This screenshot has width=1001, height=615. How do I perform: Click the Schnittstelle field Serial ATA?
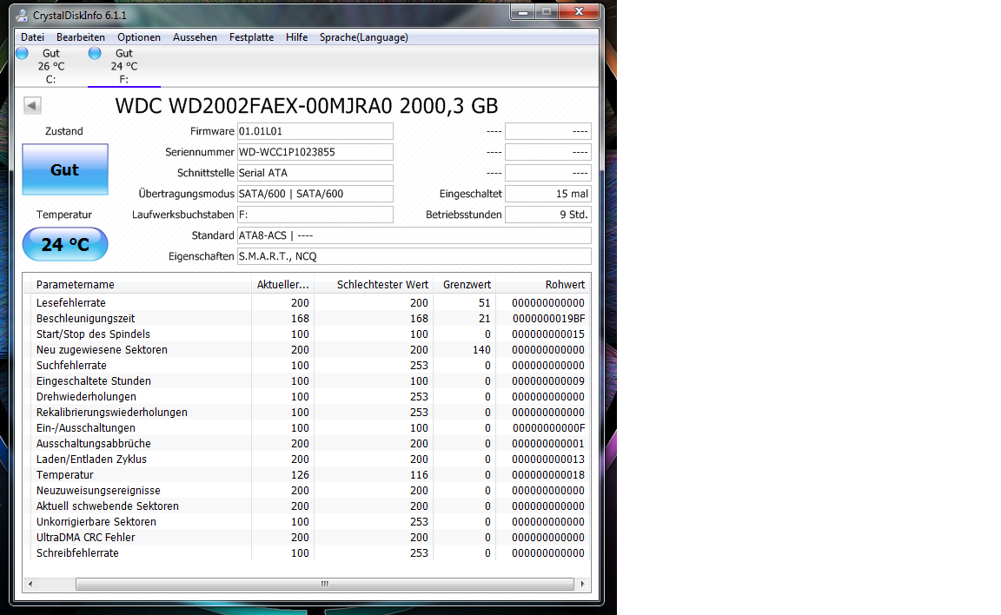(315, 173)
